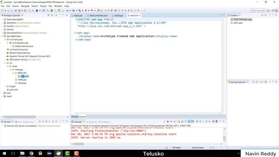The image size is (279, 157).
Task: Open the Run dropdown arrow in toolbar
Action: click(76, 10)
